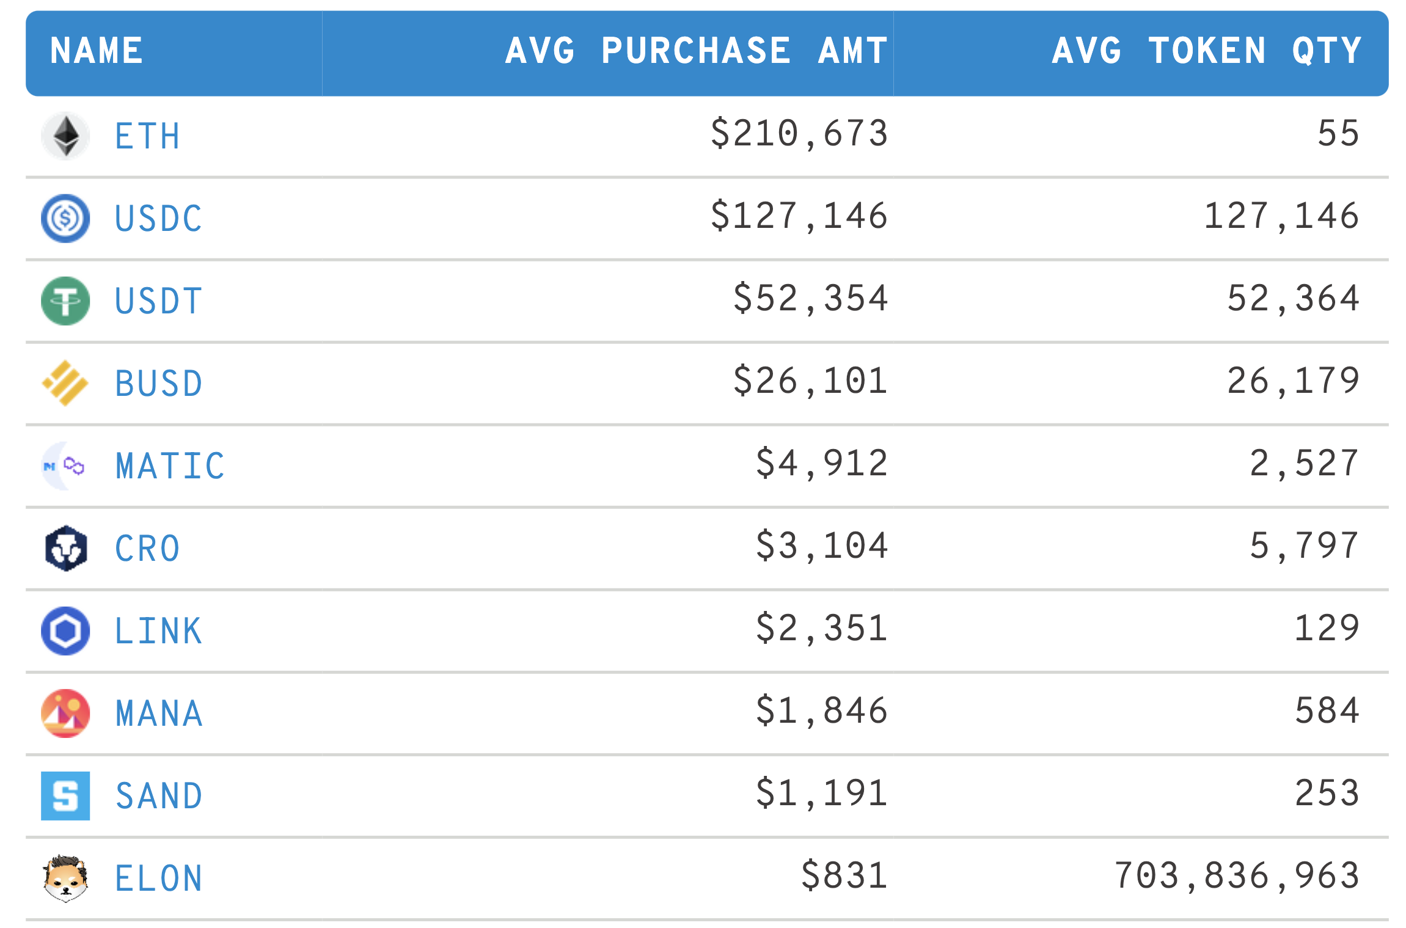Click the green Tether USDT icon

pos(65,301)
